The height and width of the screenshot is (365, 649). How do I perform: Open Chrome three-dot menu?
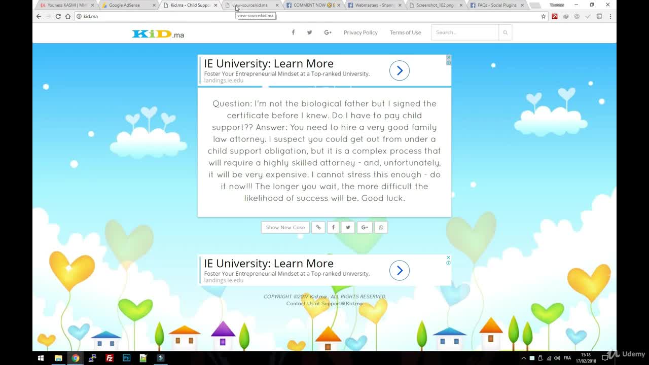point(610,16)
